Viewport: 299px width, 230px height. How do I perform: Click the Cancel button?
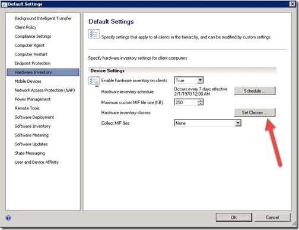[x=272, y=218]
